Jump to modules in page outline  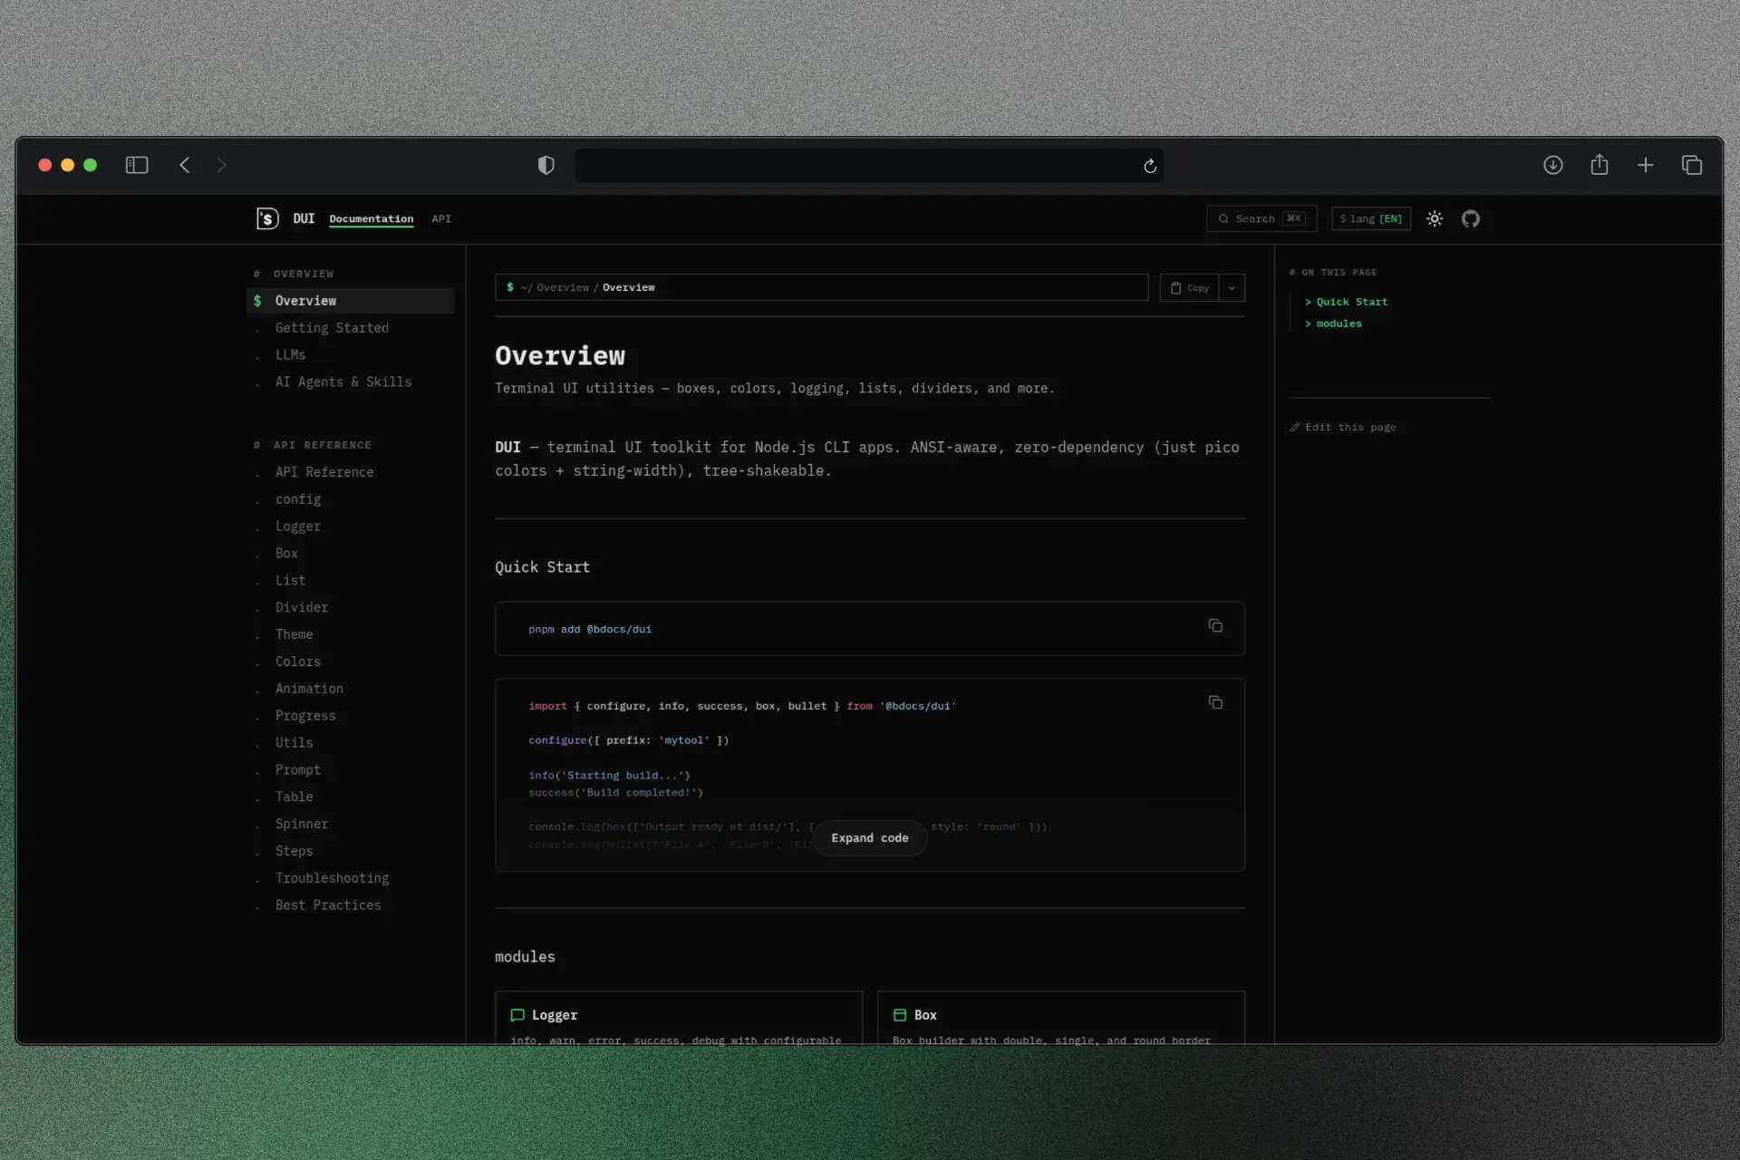point(1339,324)
